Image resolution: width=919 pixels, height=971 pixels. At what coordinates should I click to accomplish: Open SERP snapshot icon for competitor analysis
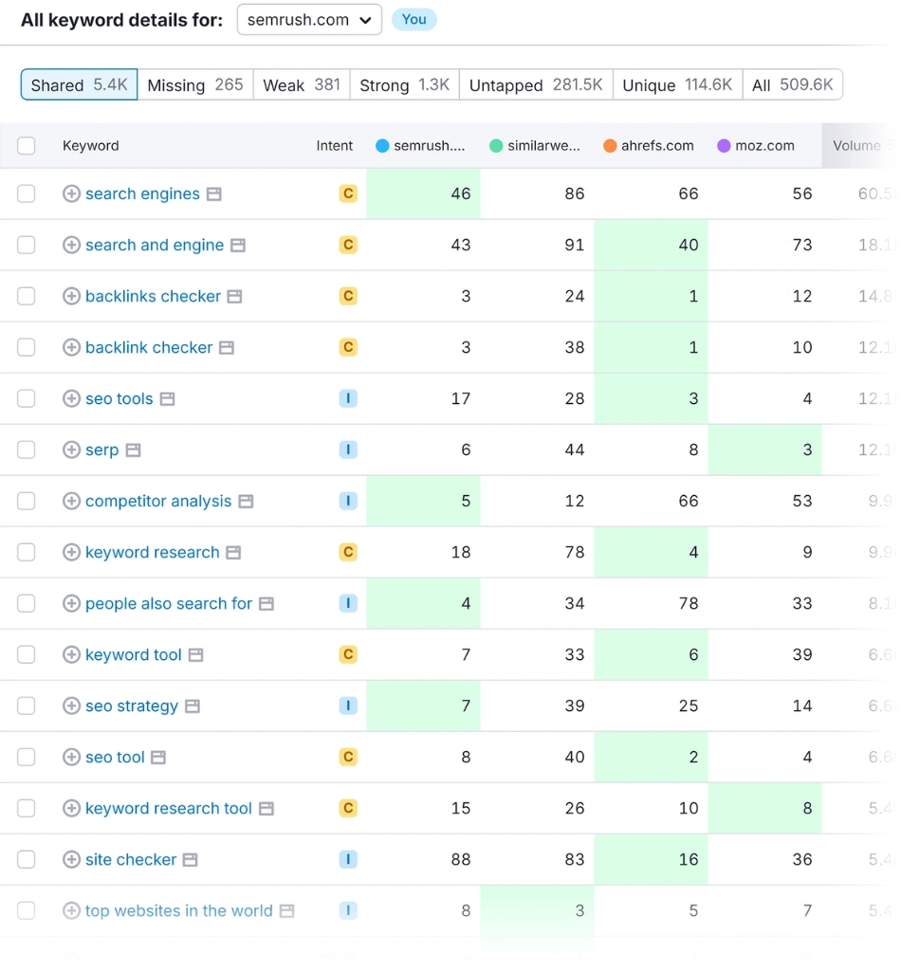246,502
